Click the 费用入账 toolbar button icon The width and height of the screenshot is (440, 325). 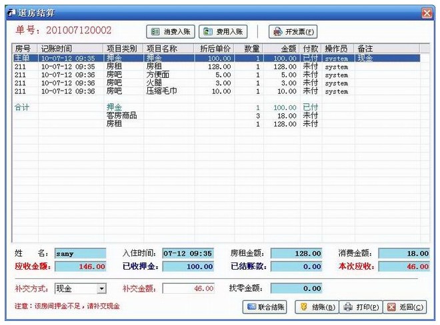(x=208, y=31)
